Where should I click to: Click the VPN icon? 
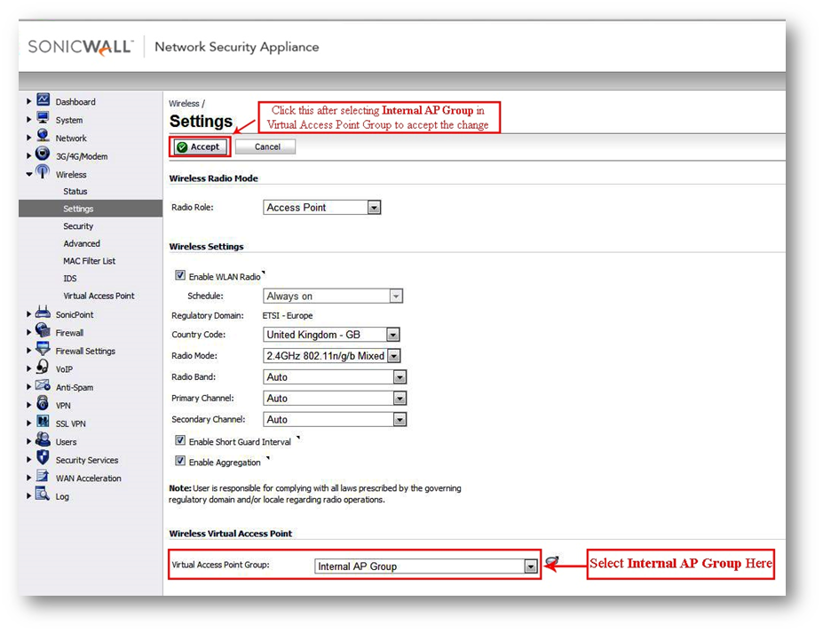point(43,403)
